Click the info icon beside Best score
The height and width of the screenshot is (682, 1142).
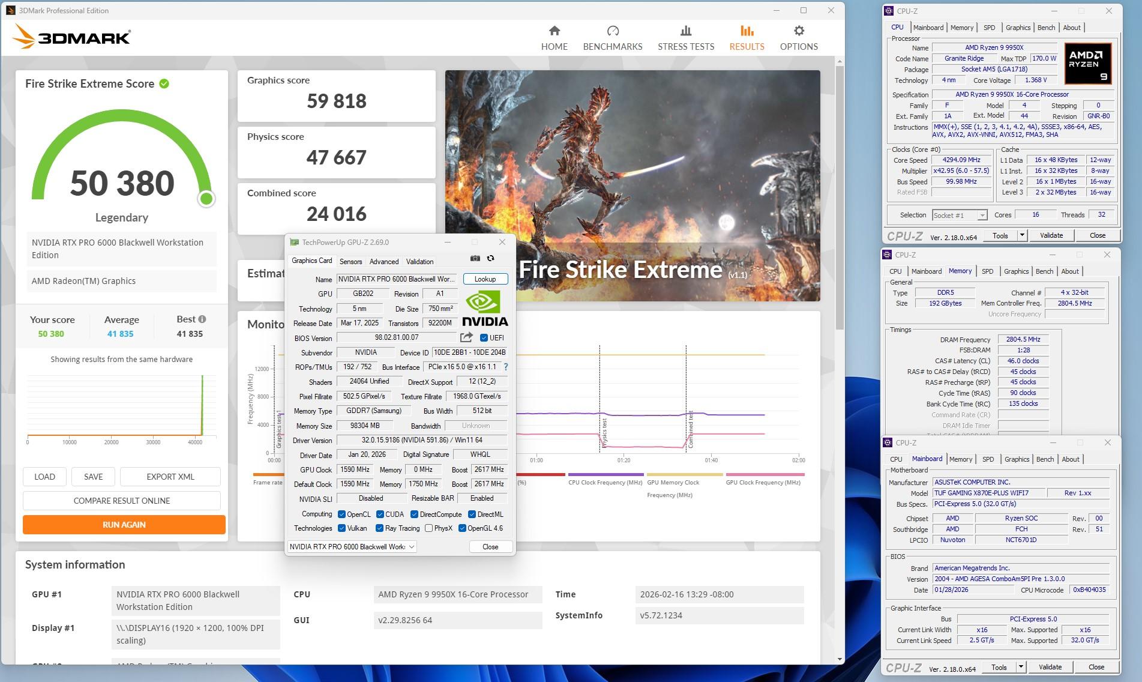202,319
